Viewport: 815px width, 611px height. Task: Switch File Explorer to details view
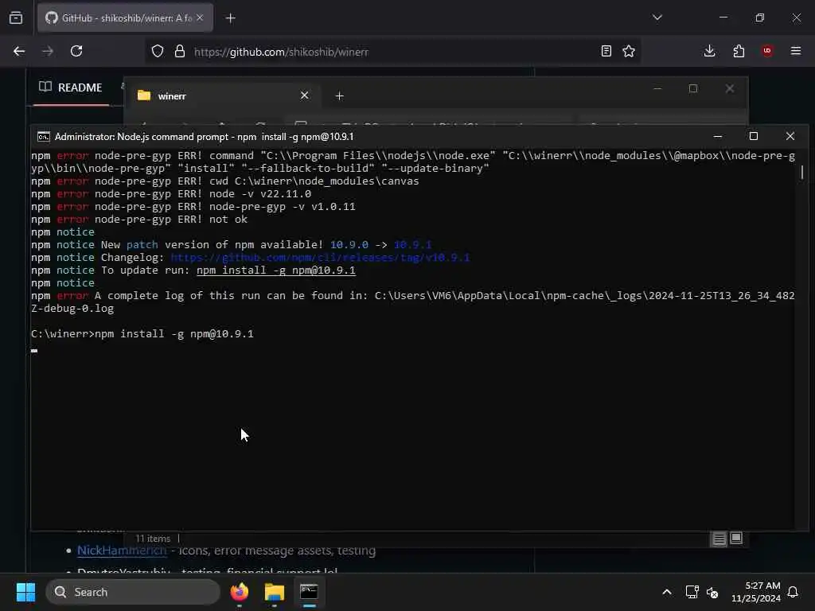coord(719,539)
